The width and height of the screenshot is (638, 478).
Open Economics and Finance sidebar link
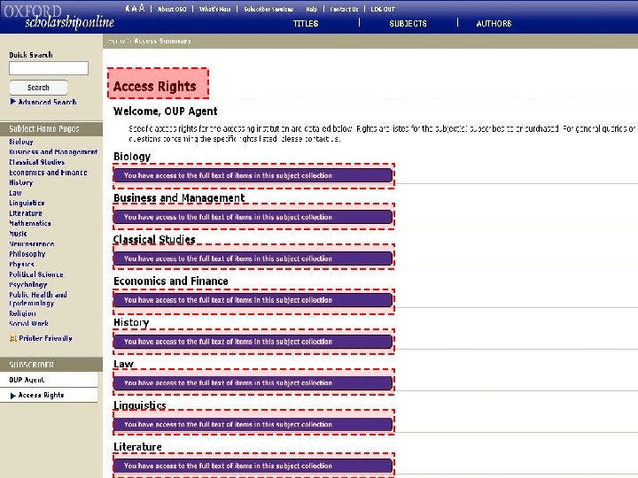(48, 173)
